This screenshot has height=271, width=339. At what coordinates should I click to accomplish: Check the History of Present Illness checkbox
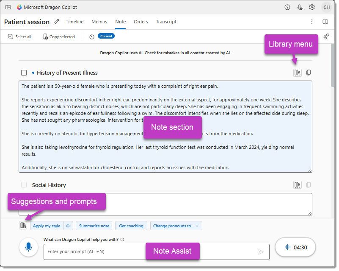click(x=24, y=73)
